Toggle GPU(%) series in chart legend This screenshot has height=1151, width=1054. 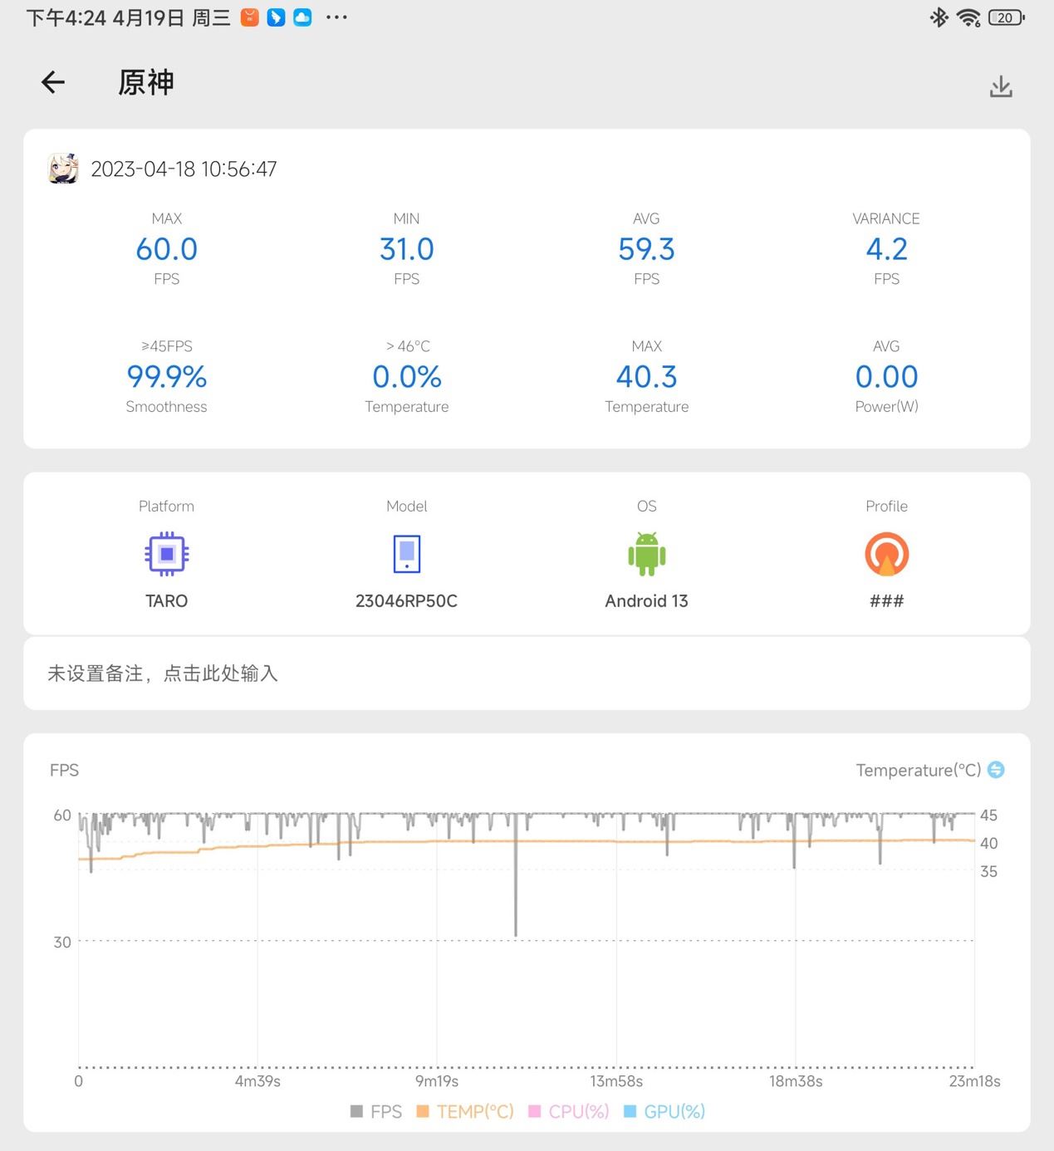pos(664,1111)
